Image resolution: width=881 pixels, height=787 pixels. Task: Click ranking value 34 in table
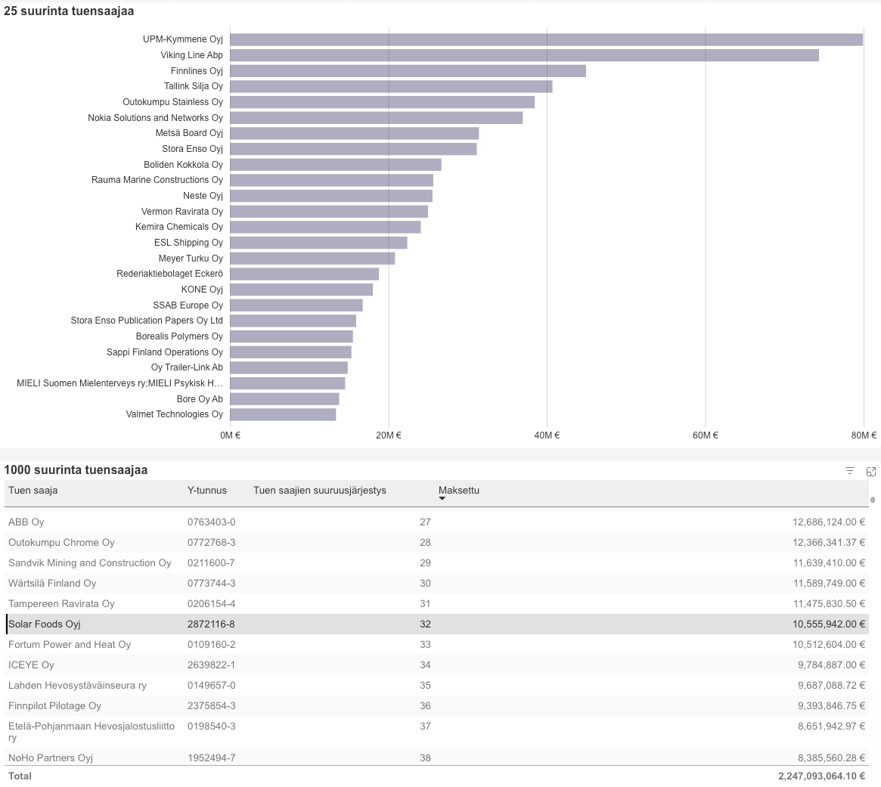point(425,665)
